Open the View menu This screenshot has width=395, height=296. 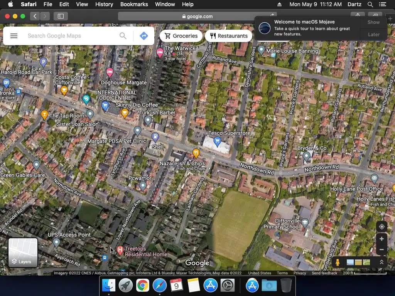(x=82, y=4)
